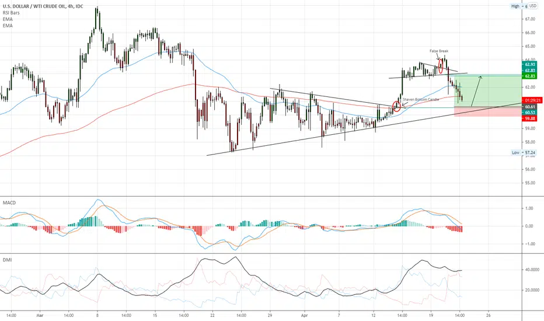Viewport: 544px width, 321px height.
Task: Click the Mar label on the time axis
Action: coord(40,315)
